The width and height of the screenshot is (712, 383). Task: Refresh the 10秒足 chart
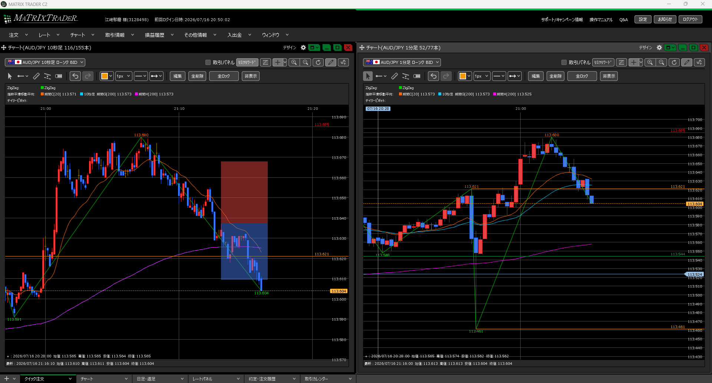(318, 62)
